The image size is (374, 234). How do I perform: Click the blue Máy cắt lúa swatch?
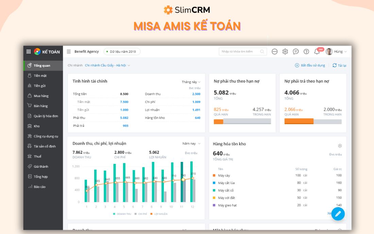[x=214, y=183]
